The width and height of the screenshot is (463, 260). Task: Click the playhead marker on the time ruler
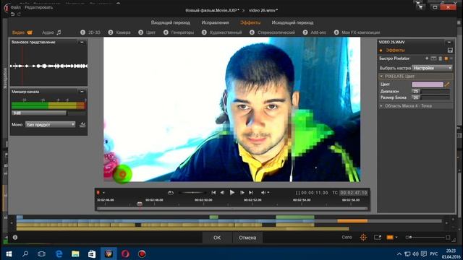[140, 204]
